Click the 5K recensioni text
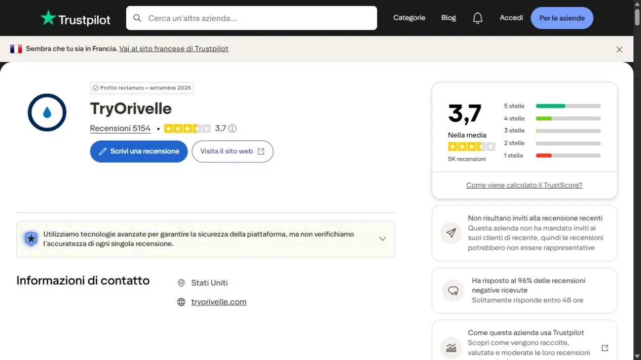 467,159
